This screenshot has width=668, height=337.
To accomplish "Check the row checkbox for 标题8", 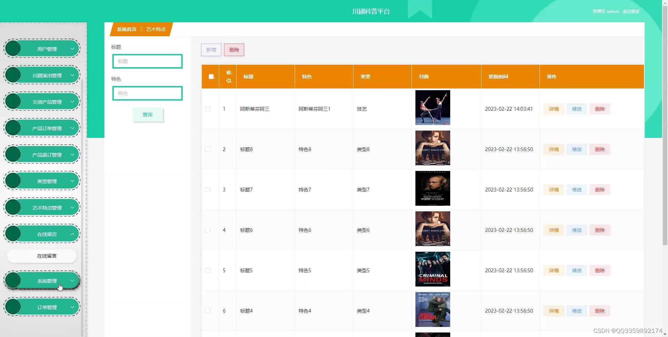I will click(x=208, y=149).
